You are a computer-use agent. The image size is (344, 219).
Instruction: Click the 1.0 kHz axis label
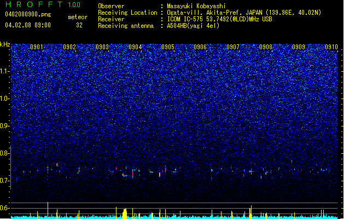[x=5, y=99]
